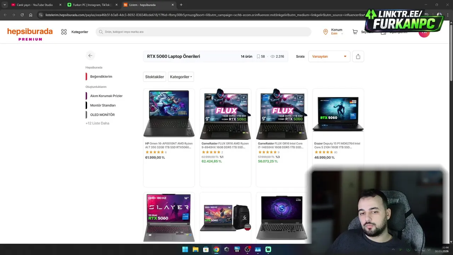Click the back arrow above the sidebar lists
Image resolution: width=453 pixels, height=255 pixels.
click(90, 56)
